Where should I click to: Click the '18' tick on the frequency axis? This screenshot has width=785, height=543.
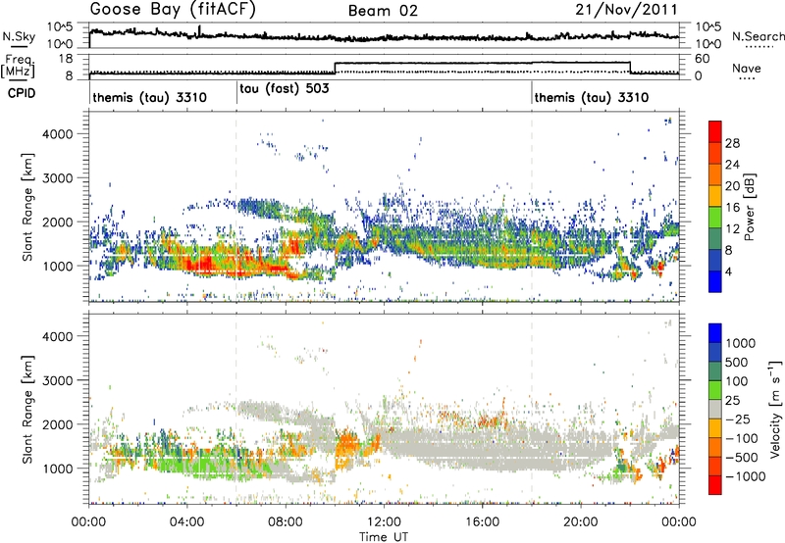tap(67, 59)
